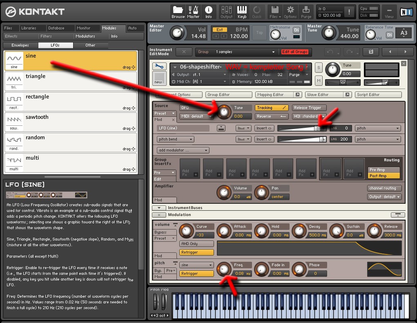
Task: Click the LFO Freq knob
Action: coord(224,269)
